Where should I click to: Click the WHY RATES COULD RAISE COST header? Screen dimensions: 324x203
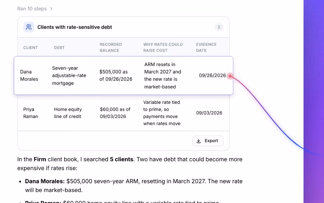[x=163, y=48]
